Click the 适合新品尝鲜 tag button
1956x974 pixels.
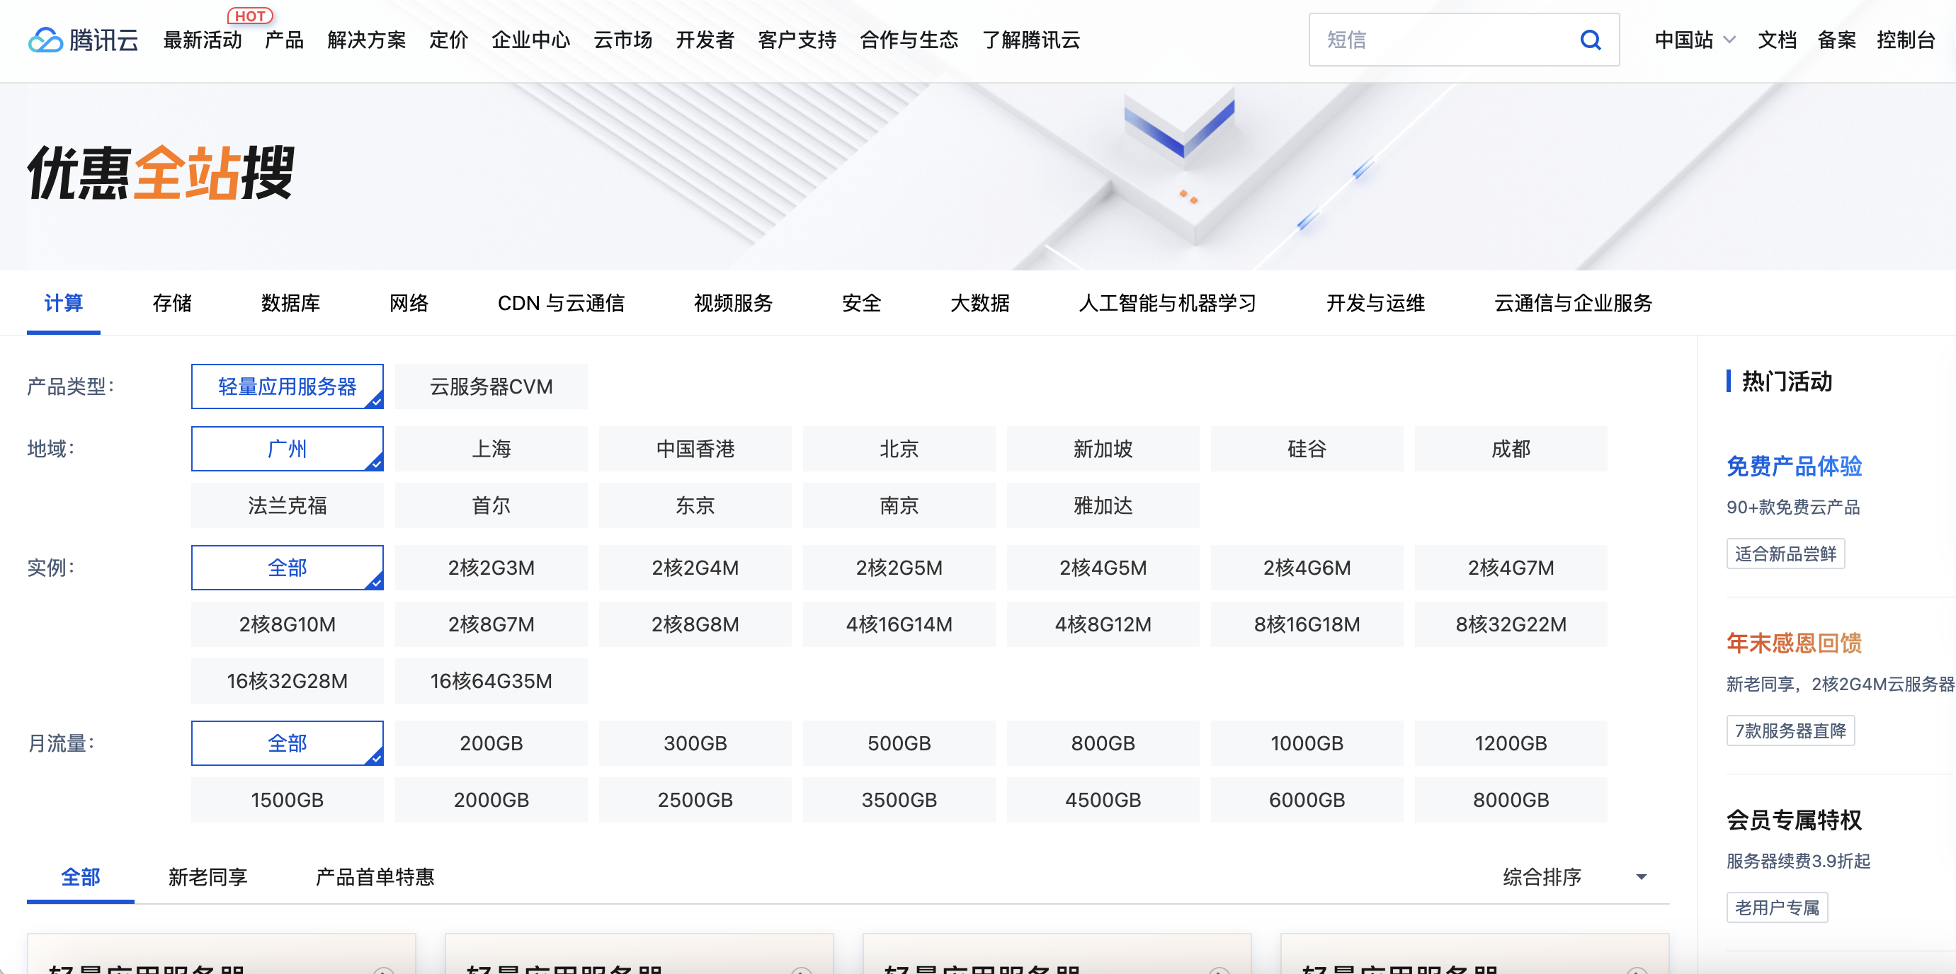(1785, 554)
